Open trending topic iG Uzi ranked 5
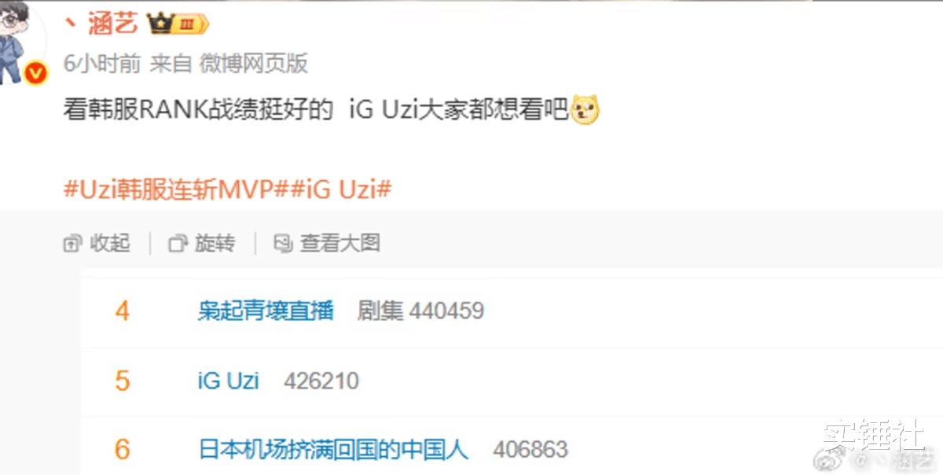943x475 pixels. pos(229,381)
